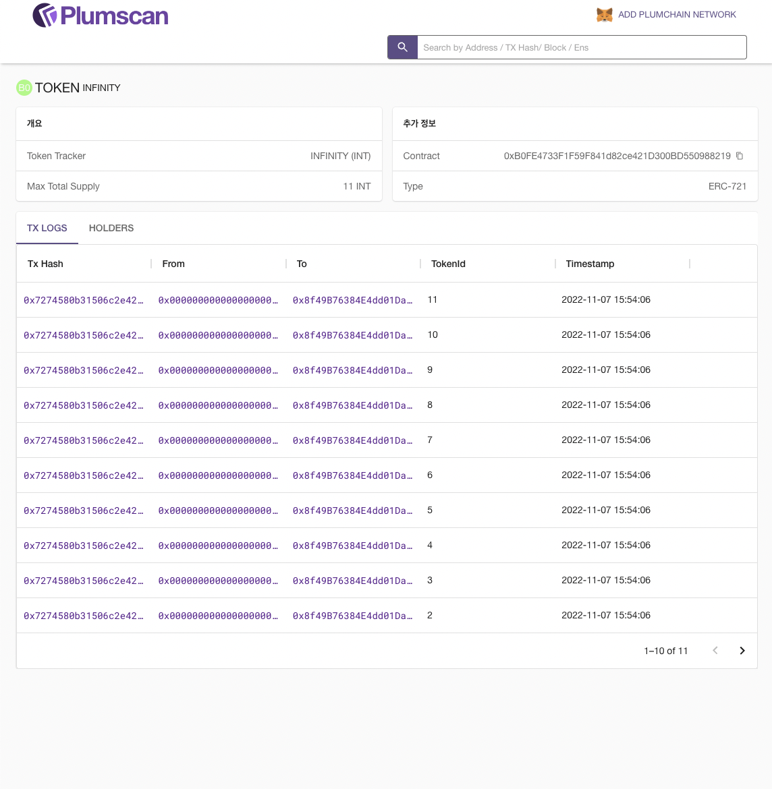Click the Plumscan logo

point(101,16)
